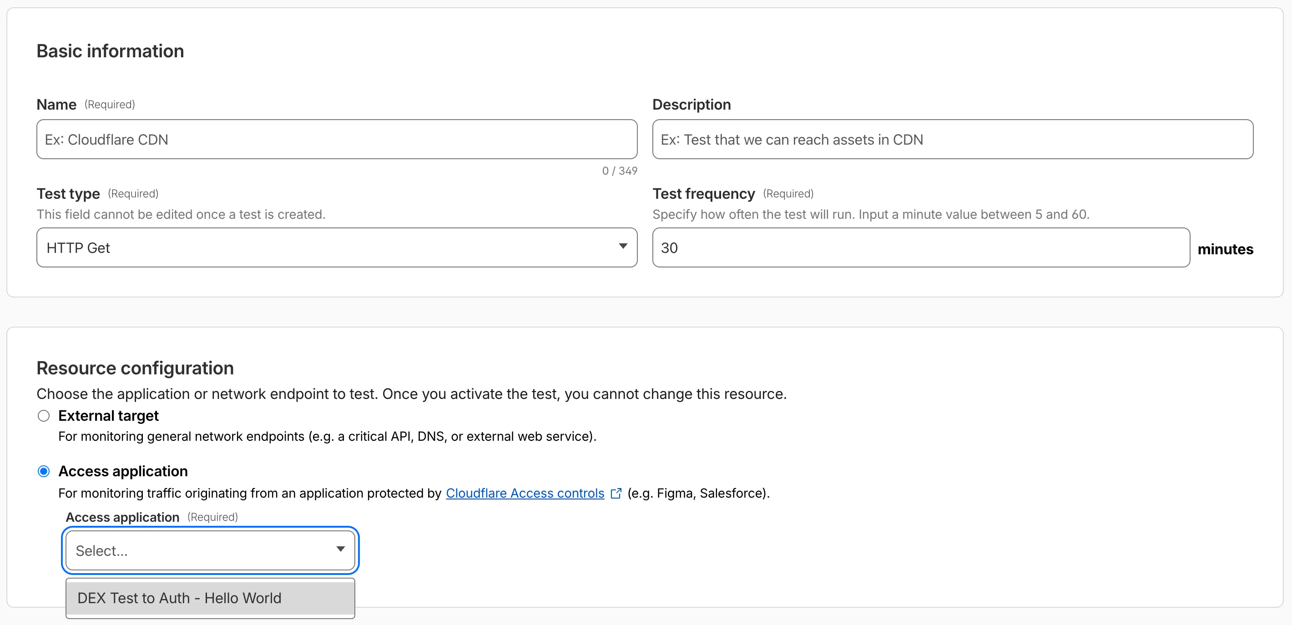Select the Access application radio button

(44, 471)
